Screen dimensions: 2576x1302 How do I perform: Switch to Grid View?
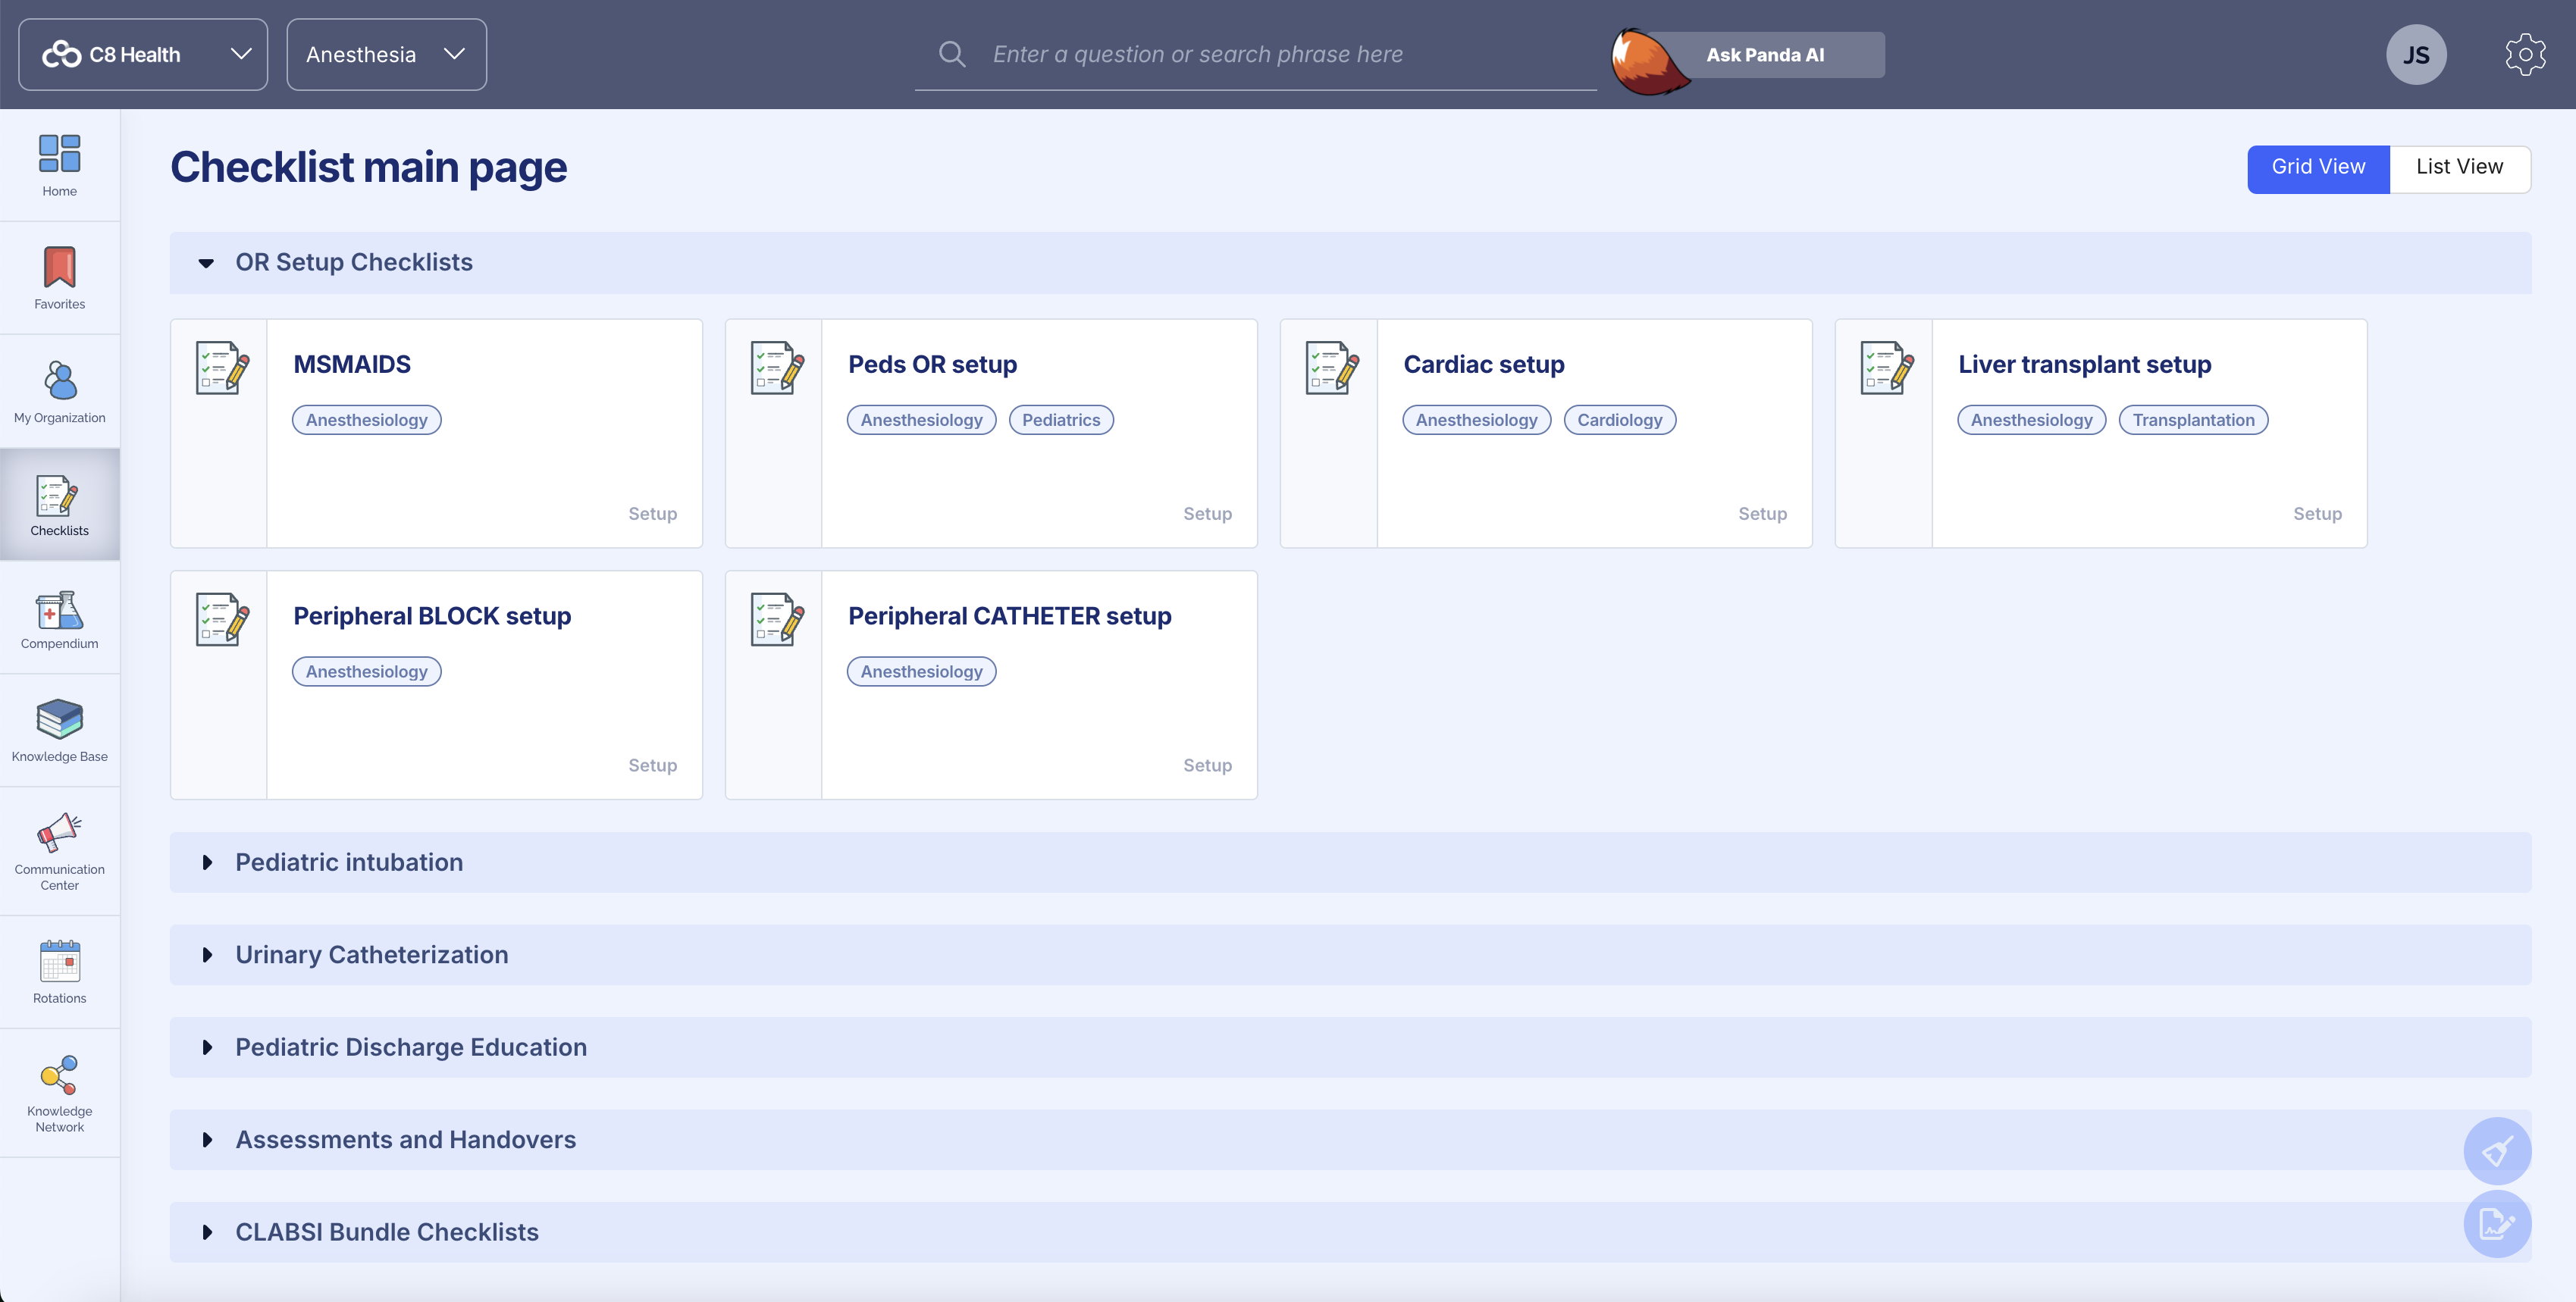(x=2318, y=168)
